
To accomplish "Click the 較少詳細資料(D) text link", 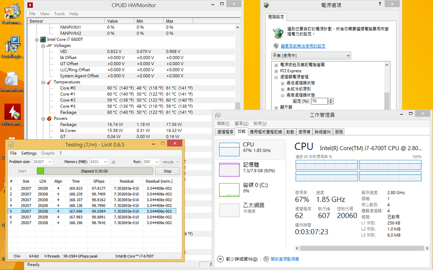I will coord(241,259).
